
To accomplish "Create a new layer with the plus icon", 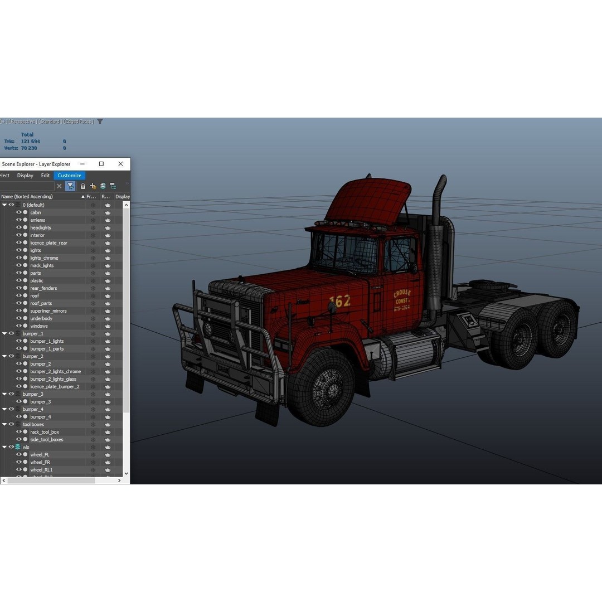I will click(93, 186).
